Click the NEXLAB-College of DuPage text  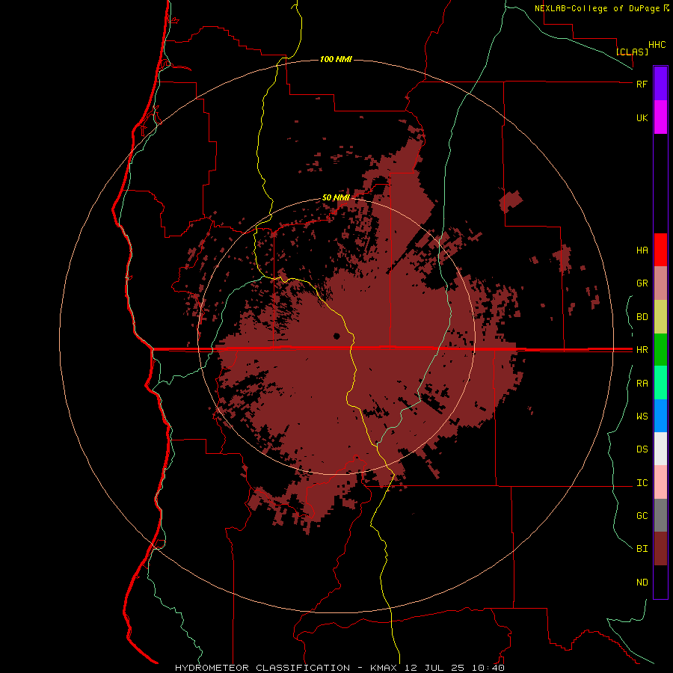(597, 8)
